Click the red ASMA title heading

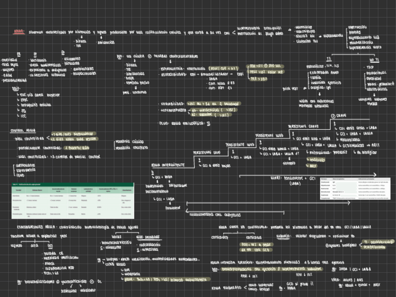tap(19, 32)
